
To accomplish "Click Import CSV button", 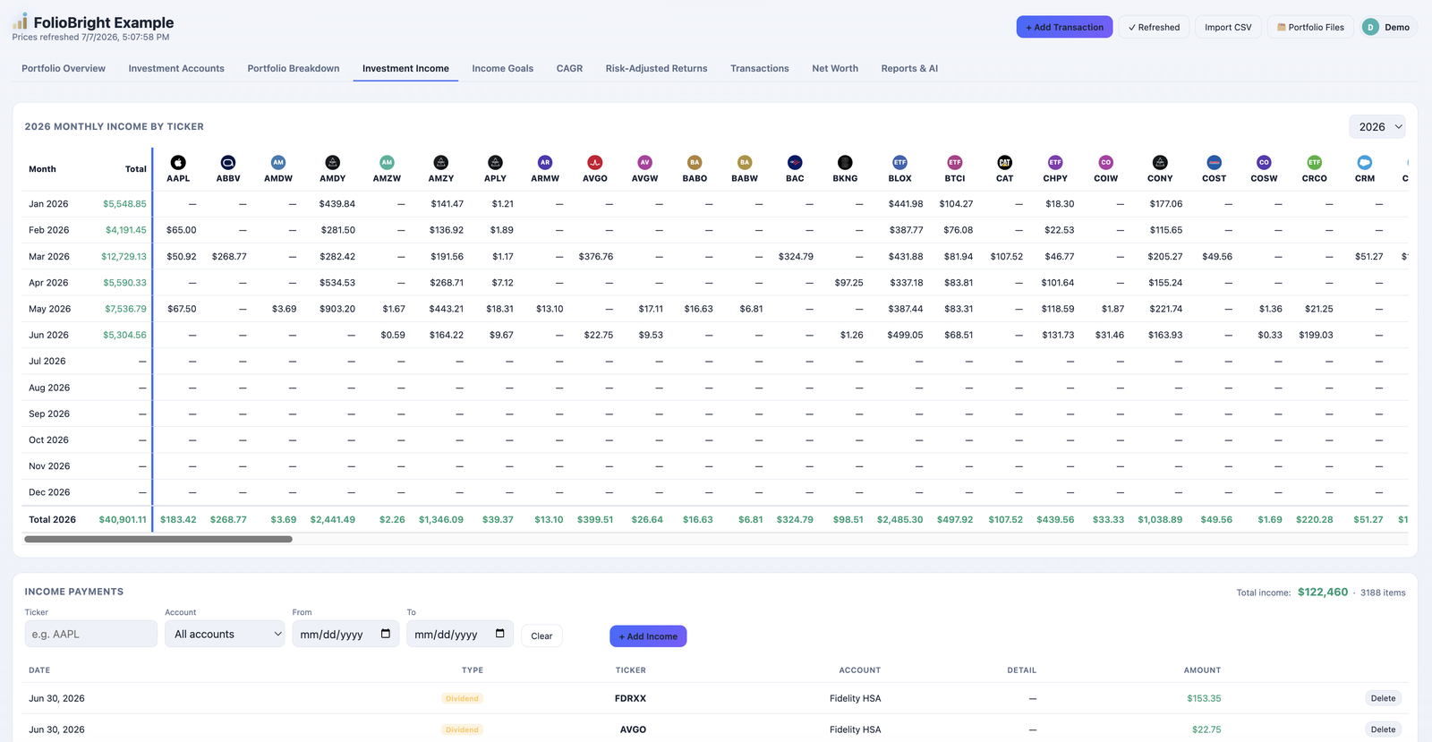I will 1228,27.
